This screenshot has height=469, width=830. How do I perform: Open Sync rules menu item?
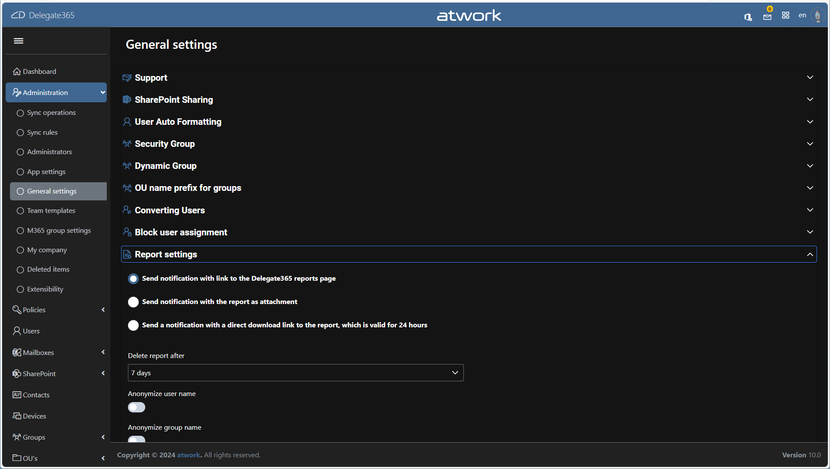tap(58, 133)
